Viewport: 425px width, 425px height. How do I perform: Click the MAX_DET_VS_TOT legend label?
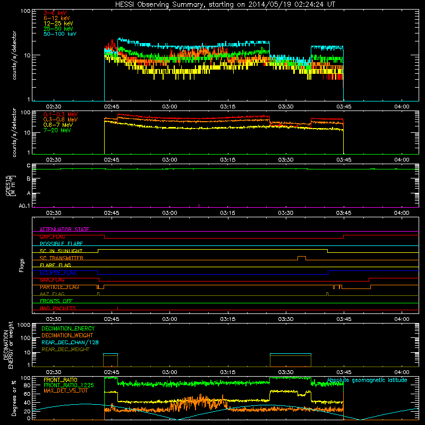tap(65, 390)
